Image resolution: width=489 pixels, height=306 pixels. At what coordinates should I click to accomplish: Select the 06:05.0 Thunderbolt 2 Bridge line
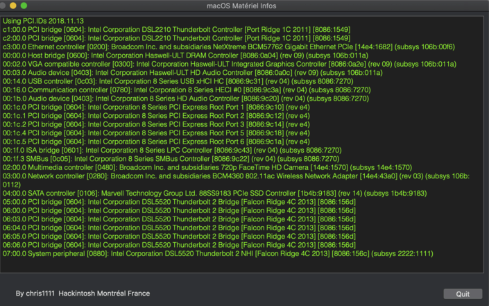coord(180,237)
